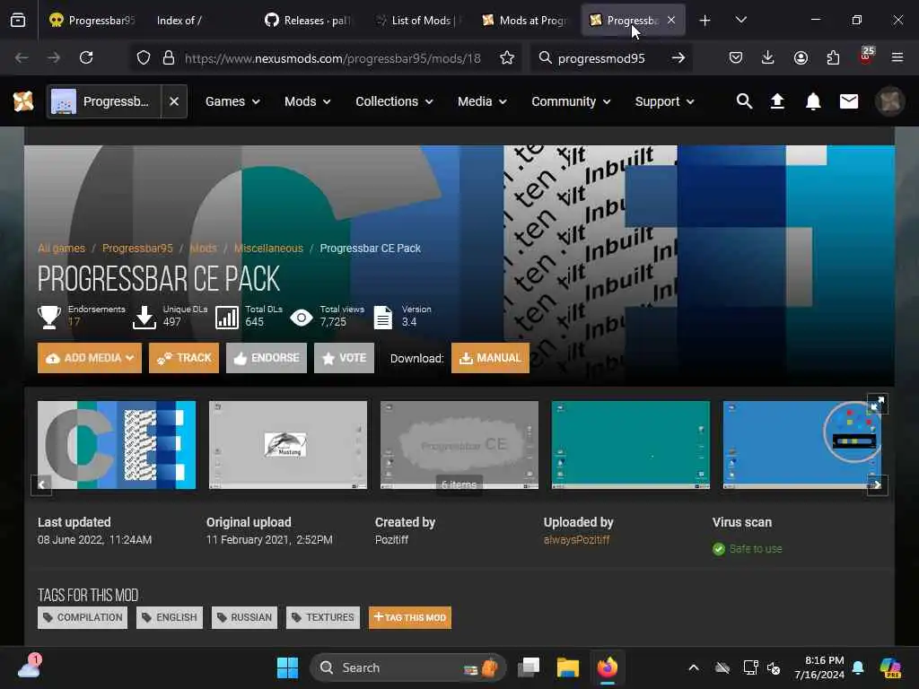Open the Firefox tracking protection shield
919x689 pixels.
(x=144, y=57)
